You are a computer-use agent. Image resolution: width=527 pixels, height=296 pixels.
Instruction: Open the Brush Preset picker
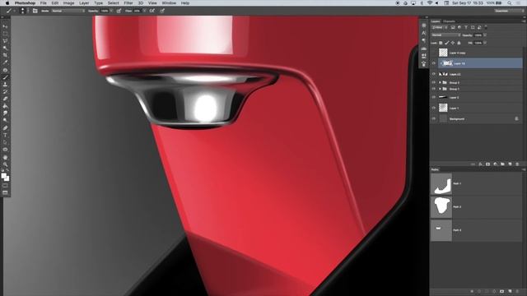22,11
